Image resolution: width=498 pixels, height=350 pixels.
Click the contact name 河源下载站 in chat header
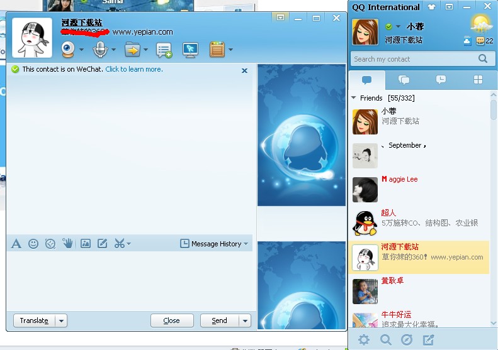pos(82,23)
